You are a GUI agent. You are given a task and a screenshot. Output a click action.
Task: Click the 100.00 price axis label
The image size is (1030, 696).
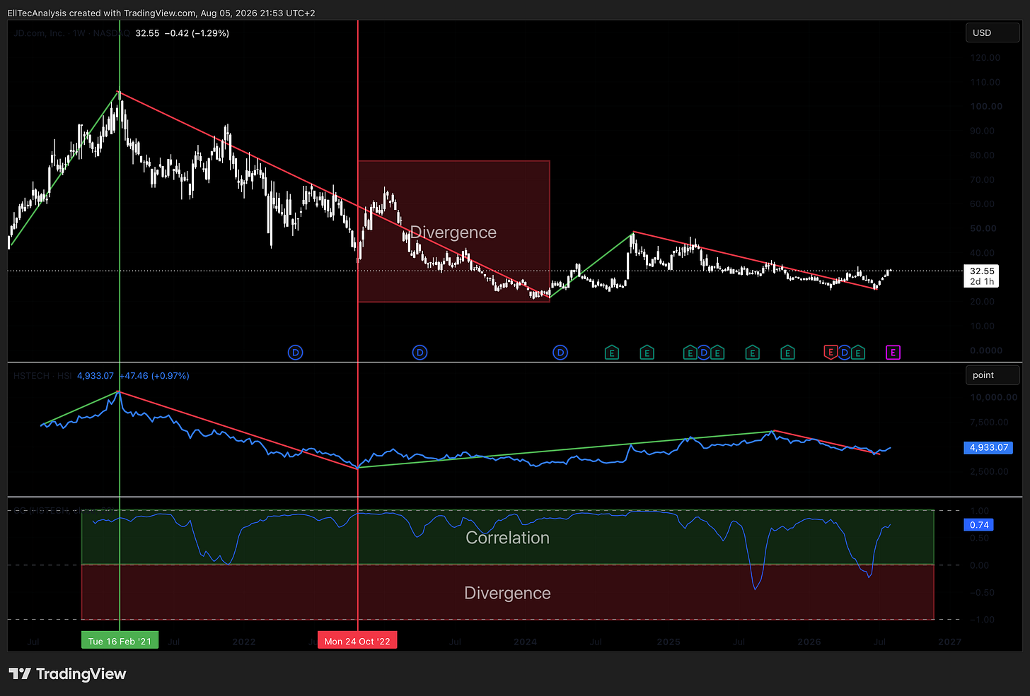pos(985,106)
